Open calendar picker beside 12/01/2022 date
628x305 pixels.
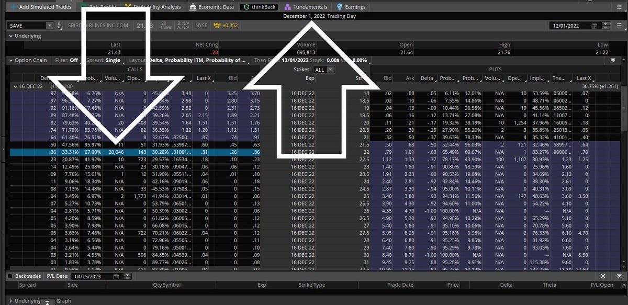click(x=593, y=25)
